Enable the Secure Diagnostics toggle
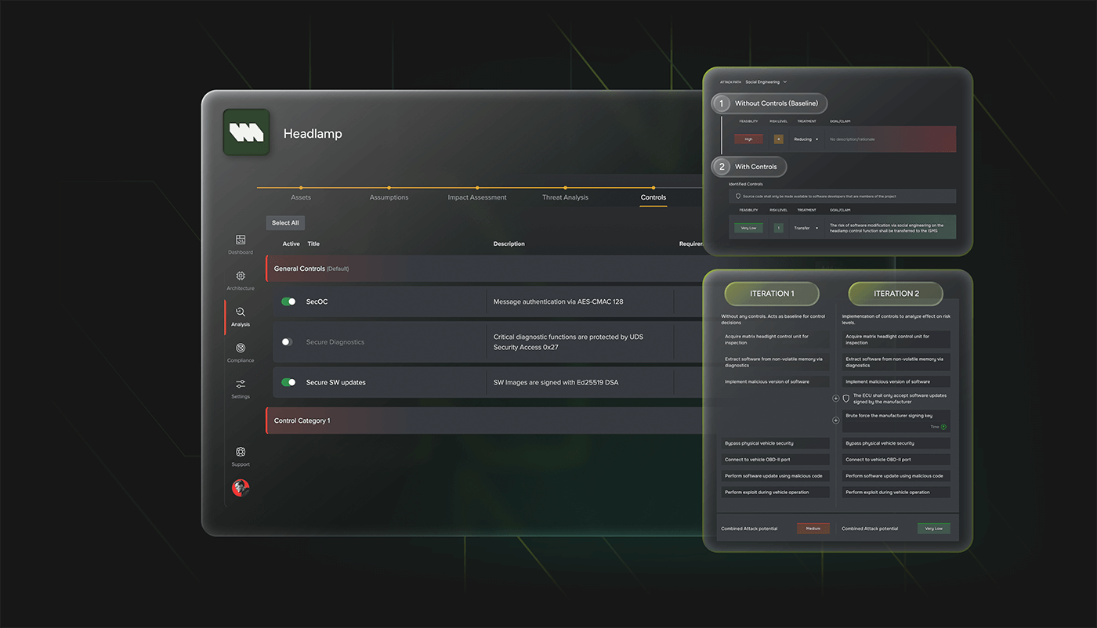The width and height of the screenshot is (1097, 628). coord(288,342)
